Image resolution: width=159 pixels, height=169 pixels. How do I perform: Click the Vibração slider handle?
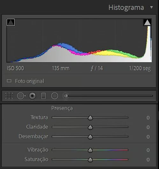pos(90,150)
